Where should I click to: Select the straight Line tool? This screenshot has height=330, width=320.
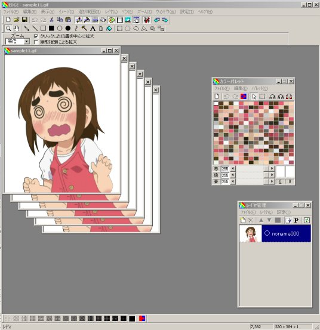35,29
